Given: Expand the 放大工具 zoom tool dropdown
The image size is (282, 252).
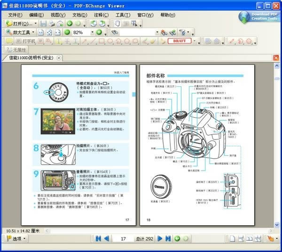Looking at the screenshot, I should click(x=33, y=32).
